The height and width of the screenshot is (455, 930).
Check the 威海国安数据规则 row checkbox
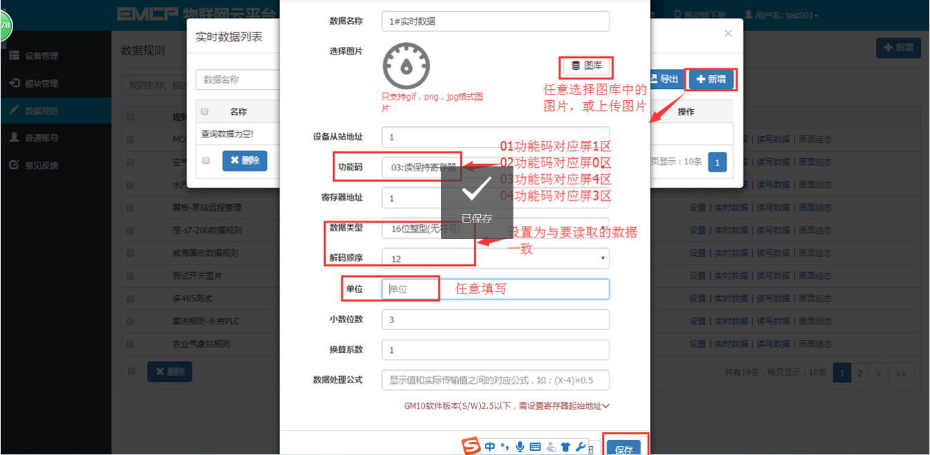[130, 253]
